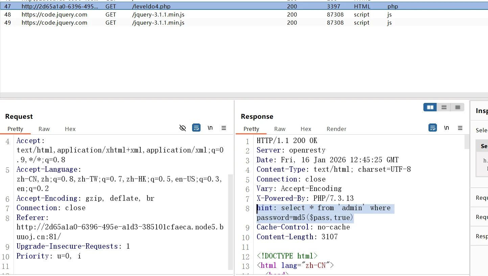Open the Hex tab in Request
488x276 pixels.
(x=70, y=129)
